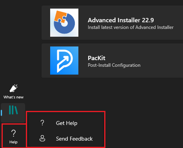Click the question mark icon beside Get Help
Viewport: 183px width, 148px height.
point(42,123)
